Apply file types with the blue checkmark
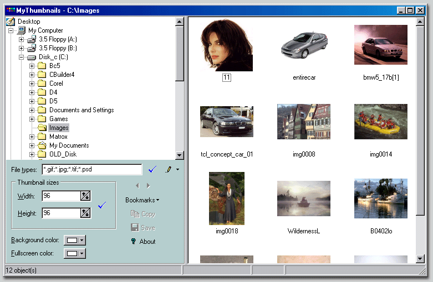Viewport: 433px width, 282px height. 152,169
